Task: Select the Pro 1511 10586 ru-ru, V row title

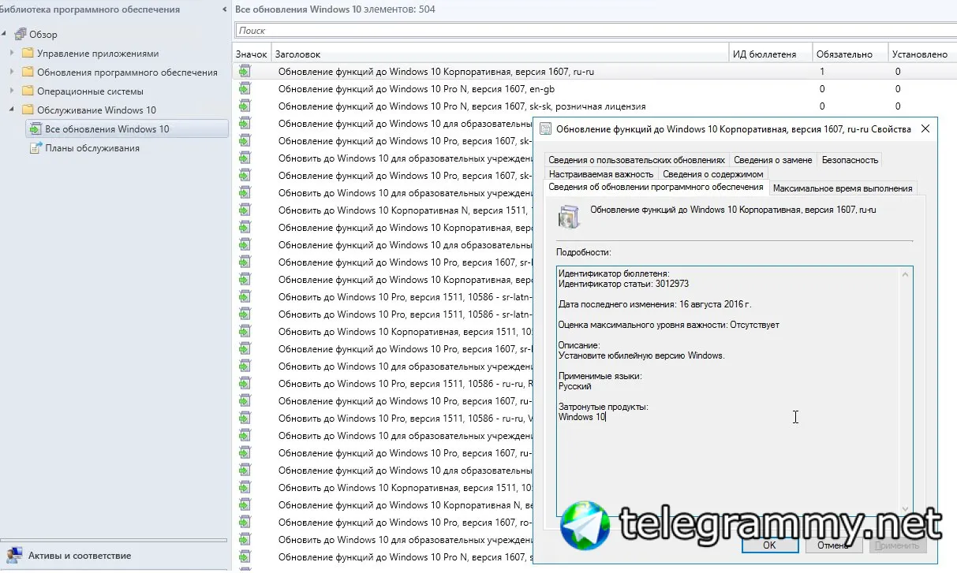Action: 406,419
